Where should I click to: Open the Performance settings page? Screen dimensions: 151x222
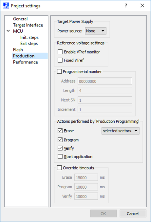tap(26, 62)
